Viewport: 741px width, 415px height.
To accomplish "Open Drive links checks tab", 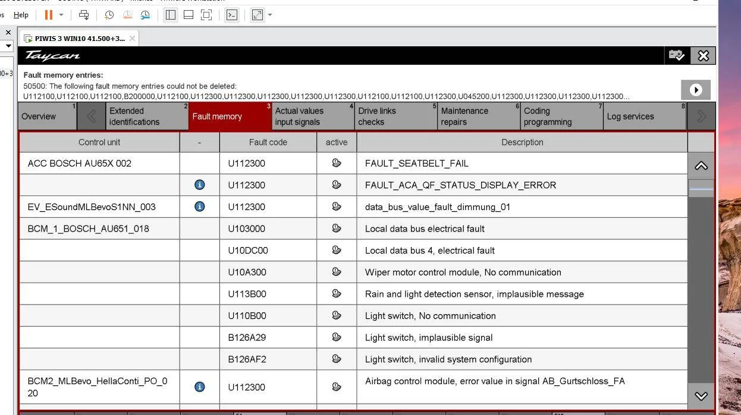I will point(396,116).
